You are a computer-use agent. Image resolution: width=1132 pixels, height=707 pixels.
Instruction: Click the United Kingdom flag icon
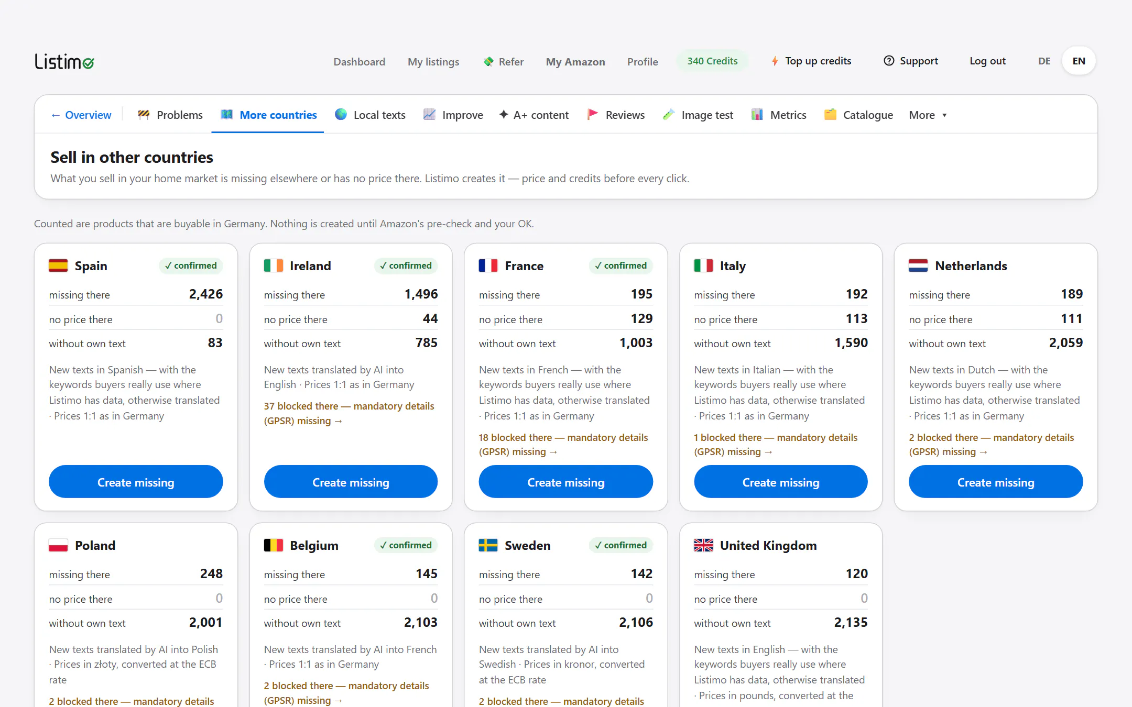point(703,545)
